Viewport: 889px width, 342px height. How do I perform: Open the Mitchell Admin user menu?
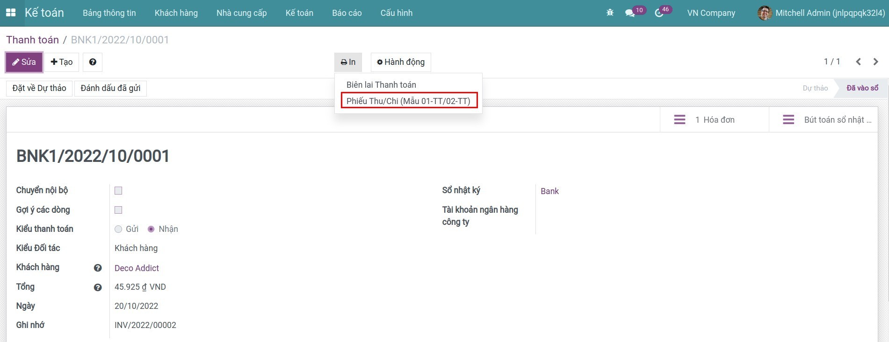coord(821,13)
